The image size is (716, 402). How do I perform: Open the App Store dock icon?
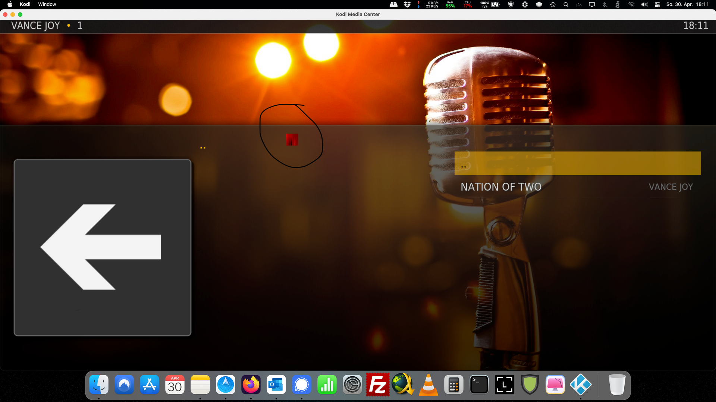pyautogui.click(x=150, y=385)
